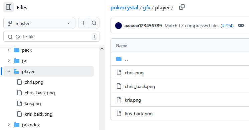Open chris.png in the file list
The height and width of the screenshot is (130, 249).
coord(134,73)
